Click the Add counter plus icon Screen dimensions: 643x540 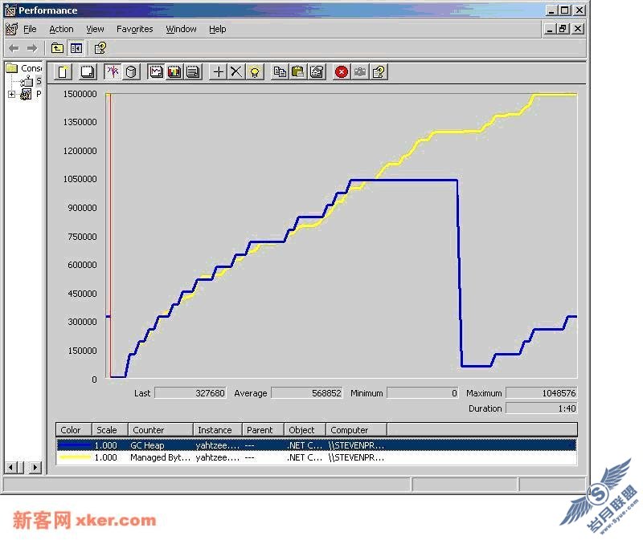click(218, 72)
